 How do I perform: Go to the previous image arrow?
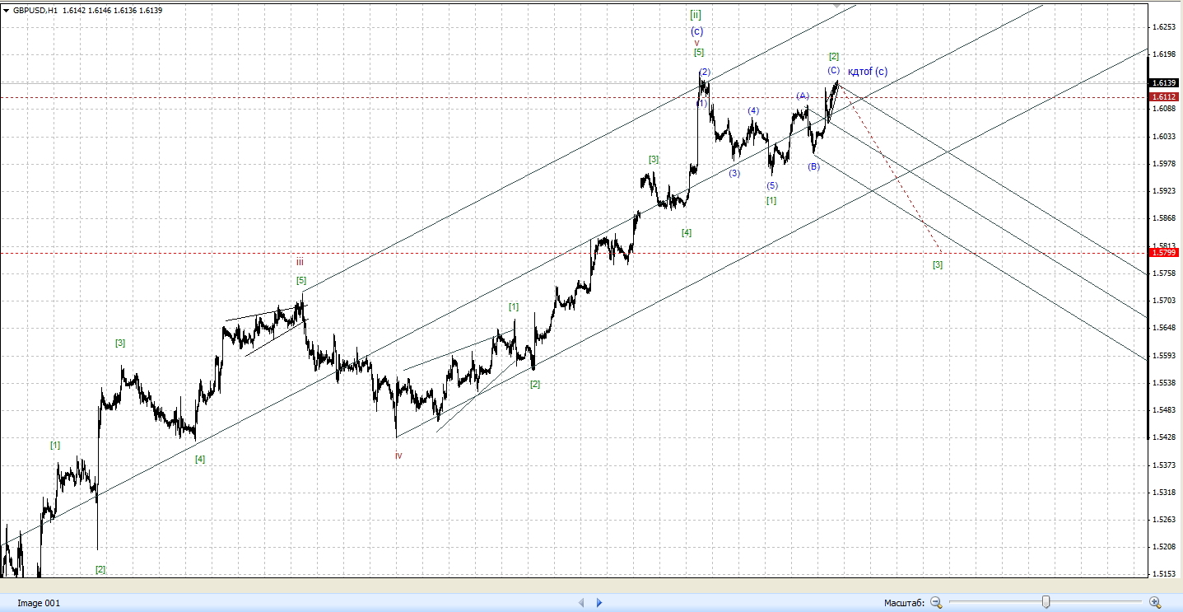tap(581, 603)
